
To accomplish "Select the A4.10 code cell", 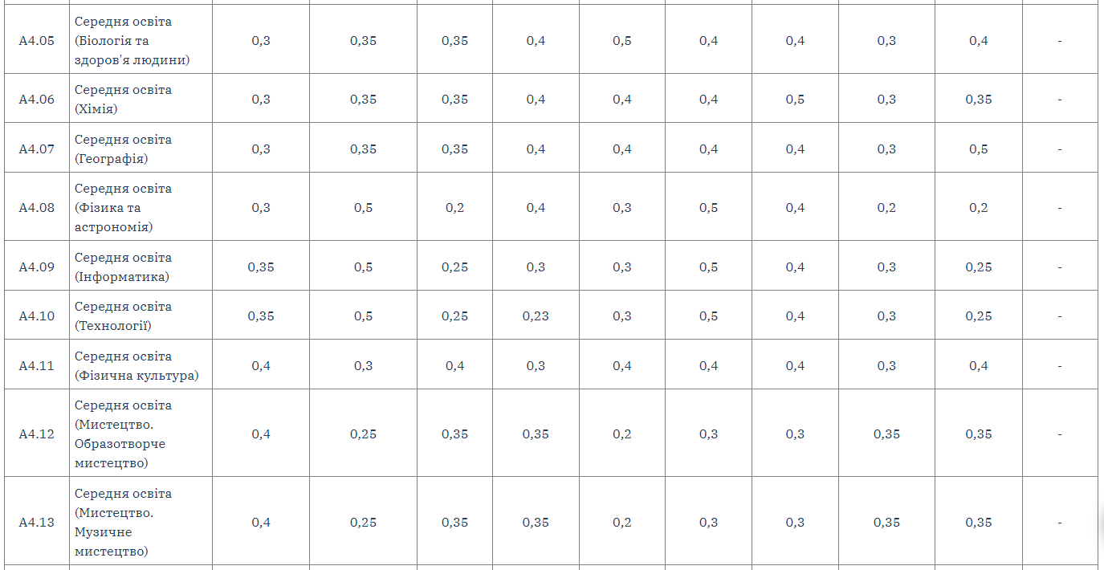I will point(37,316).
